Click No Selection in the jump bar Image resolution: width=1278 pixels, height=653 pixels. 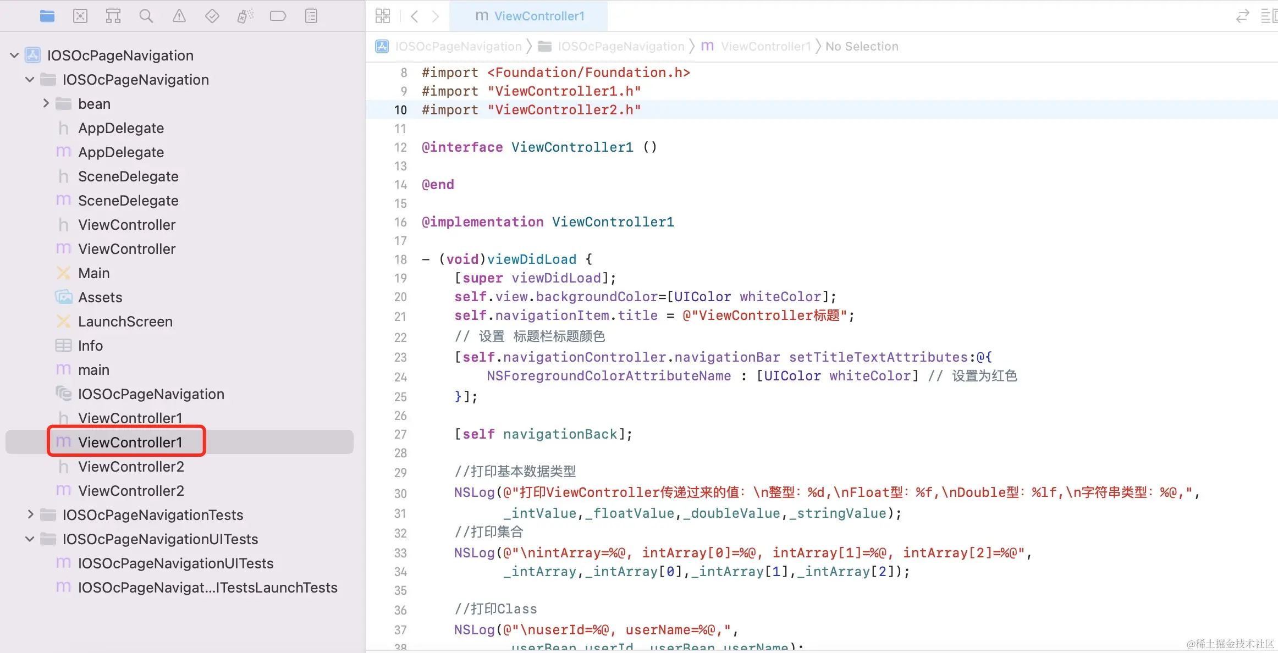pos(862,47)
